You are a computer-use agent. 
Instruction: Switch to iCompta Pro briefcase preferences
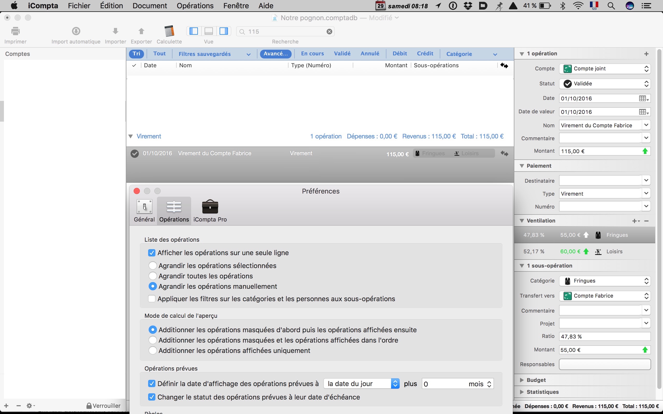tap(210, 207)
